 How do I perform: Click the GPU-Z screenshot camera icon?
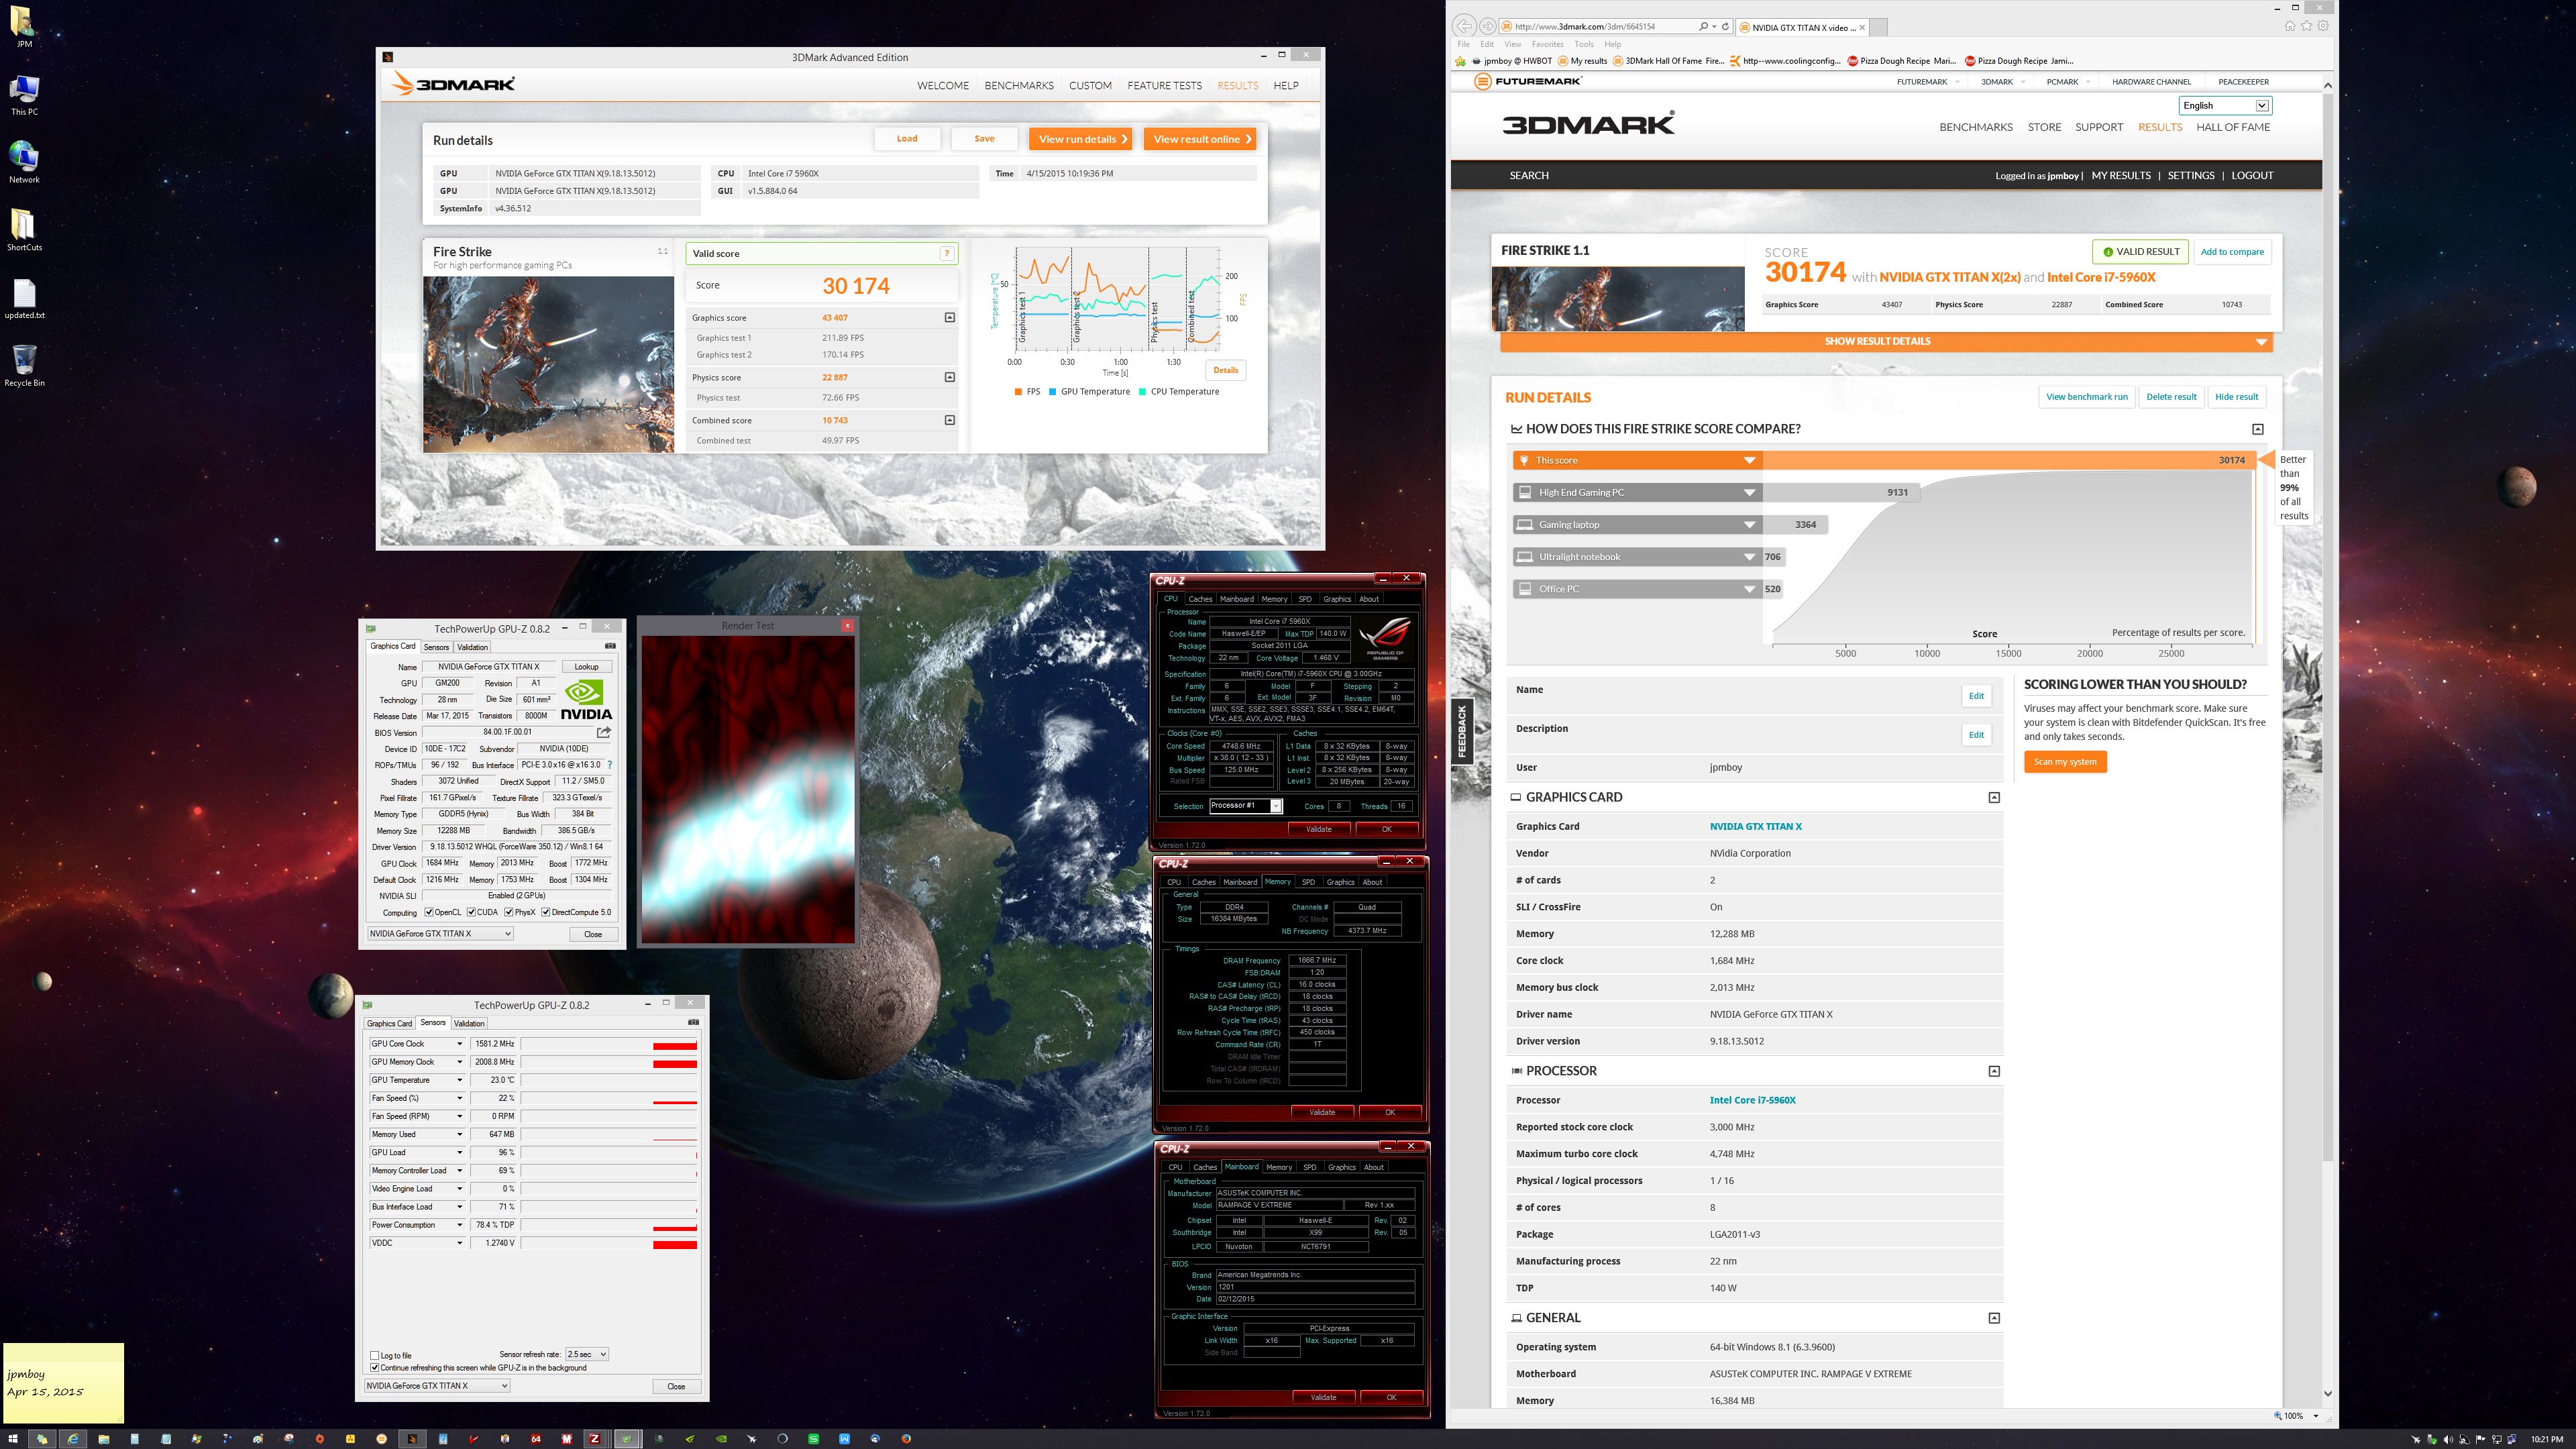click(610, 646)
